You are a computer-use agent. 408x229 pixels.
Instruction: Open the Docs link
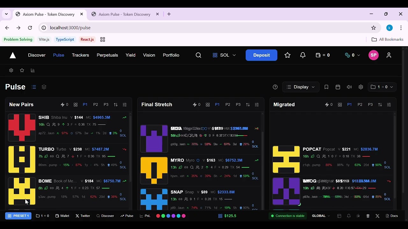coord(392,216)
